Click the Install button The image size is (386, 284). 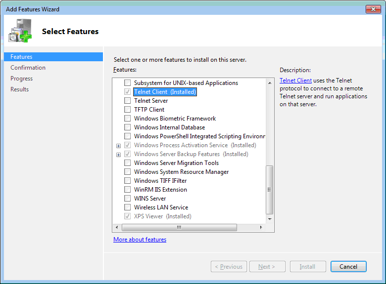308,267
